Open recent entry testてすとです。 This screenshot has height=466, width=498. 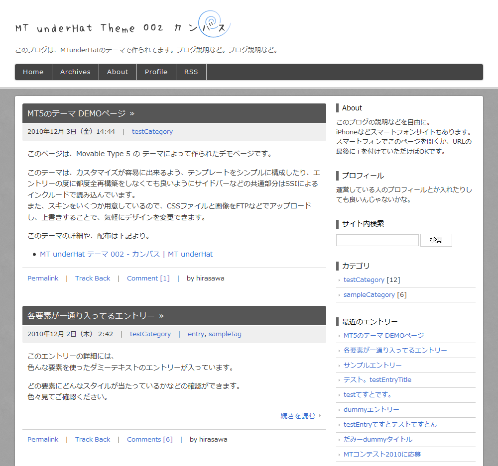[x=368, y=394]
